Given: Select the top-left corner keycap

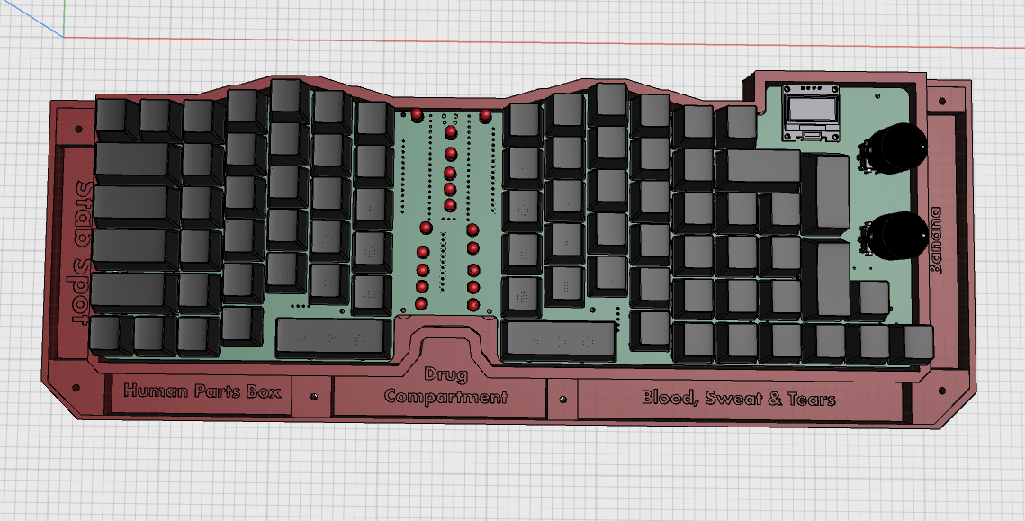Looking at the screenshot, I should pos(112,117).
